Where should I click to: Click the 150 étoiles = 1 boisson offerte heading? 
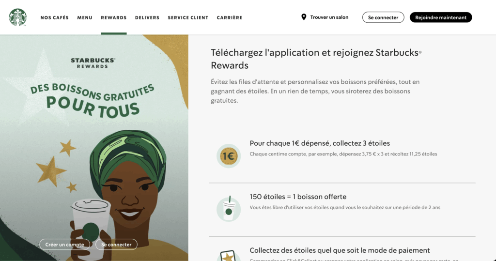coord(298,197)
